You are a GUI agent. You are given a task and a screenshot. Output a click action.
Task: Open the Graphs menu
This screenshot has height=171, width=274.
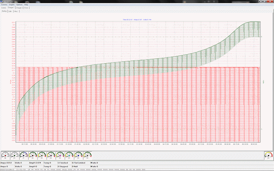pos(12,4)
